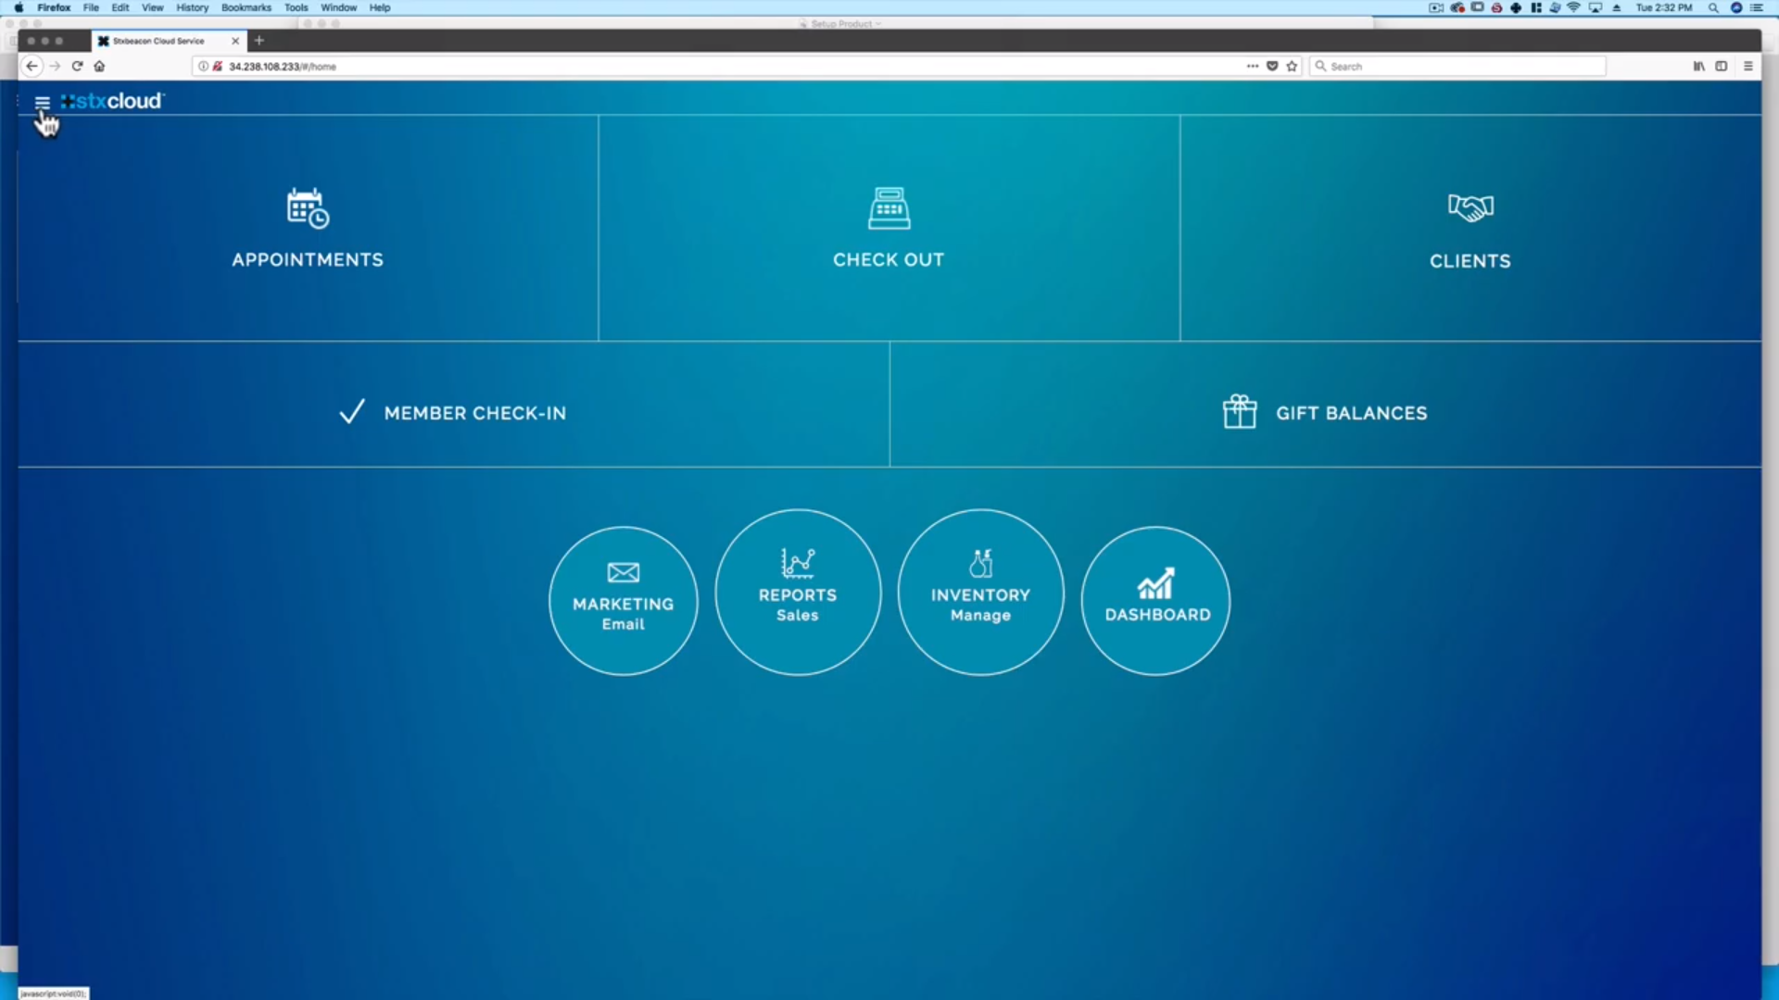Open the Dashboard circle button
Screen dimensions: 1779x1000
1156,601
